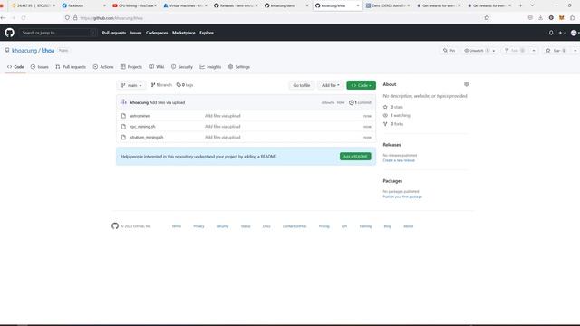Open the create-new plus menu

(x=562, y=33)
